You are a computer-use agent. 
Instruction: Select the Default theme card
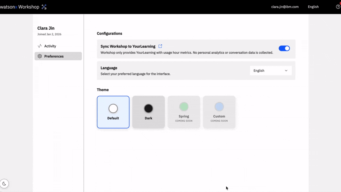(x=113, y=112)
